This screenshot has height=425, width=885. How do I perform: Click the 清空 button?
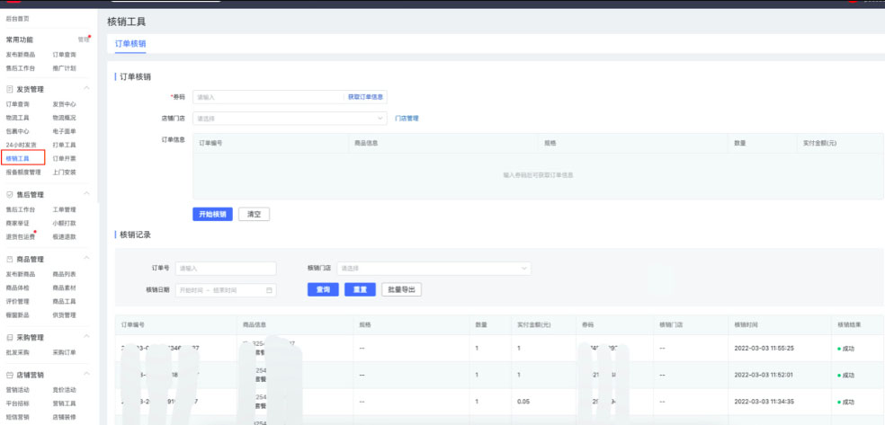coord(254,215)
